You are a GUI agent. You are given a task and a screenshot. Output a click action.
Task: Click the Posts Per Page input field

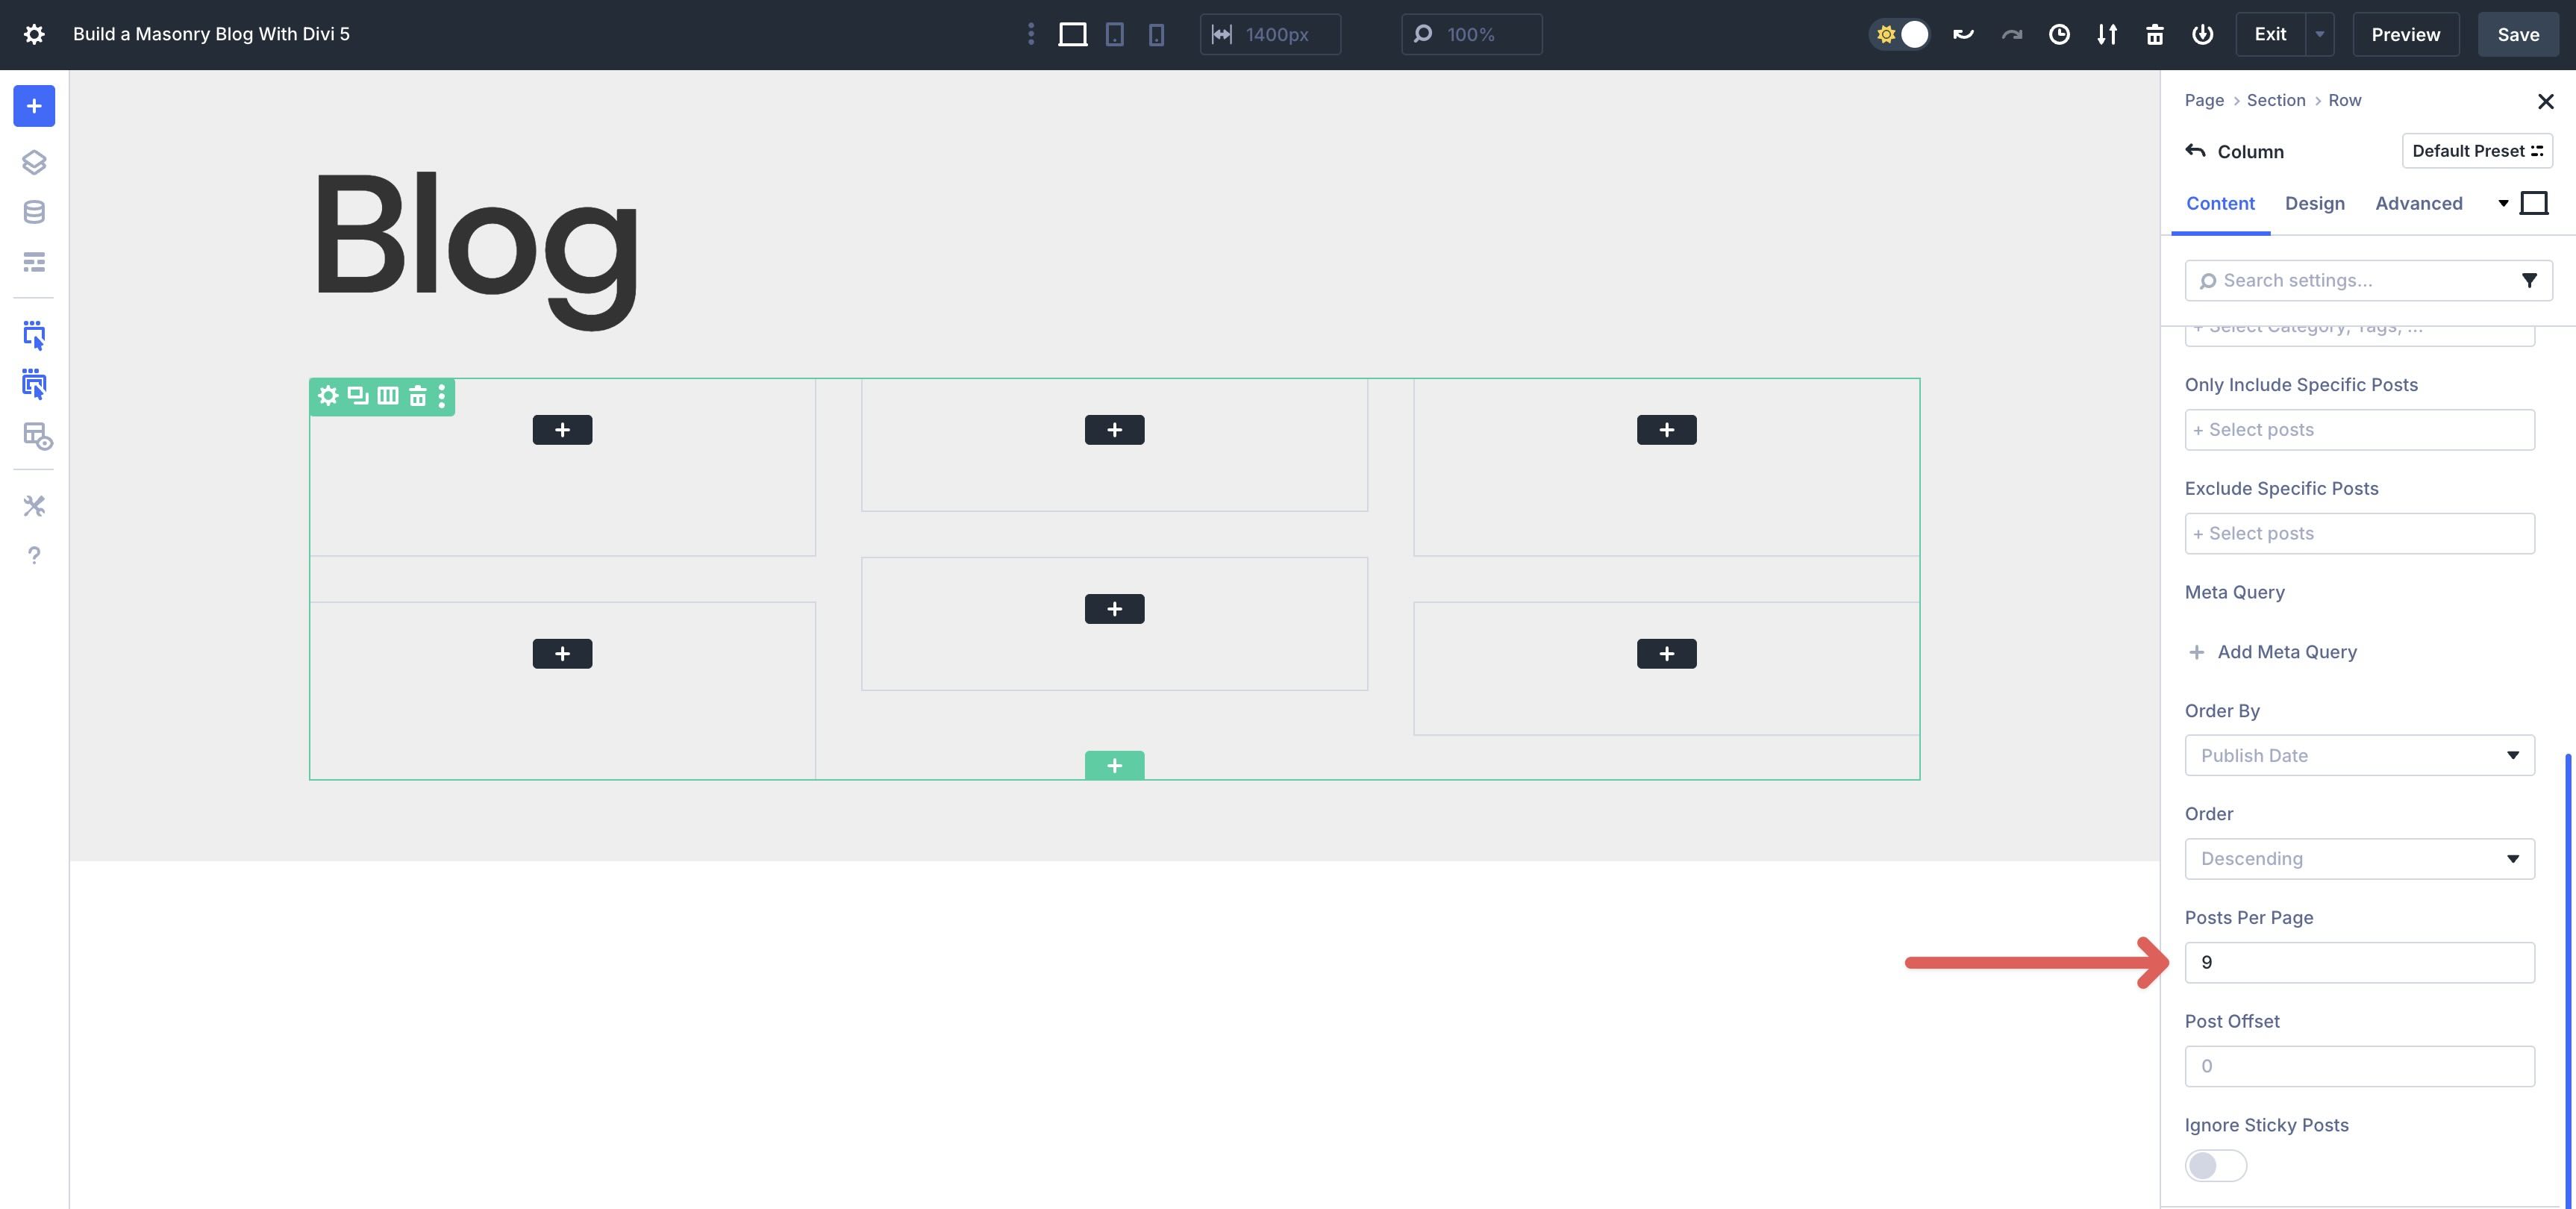click(2359, 961)
